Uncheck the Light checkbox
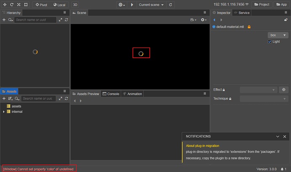The width and height of the screenshot is (291, 172). (x=269, y=42)
